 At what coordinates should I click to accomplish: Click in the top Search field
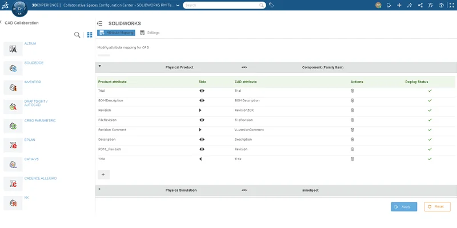(x=223, y=5)
